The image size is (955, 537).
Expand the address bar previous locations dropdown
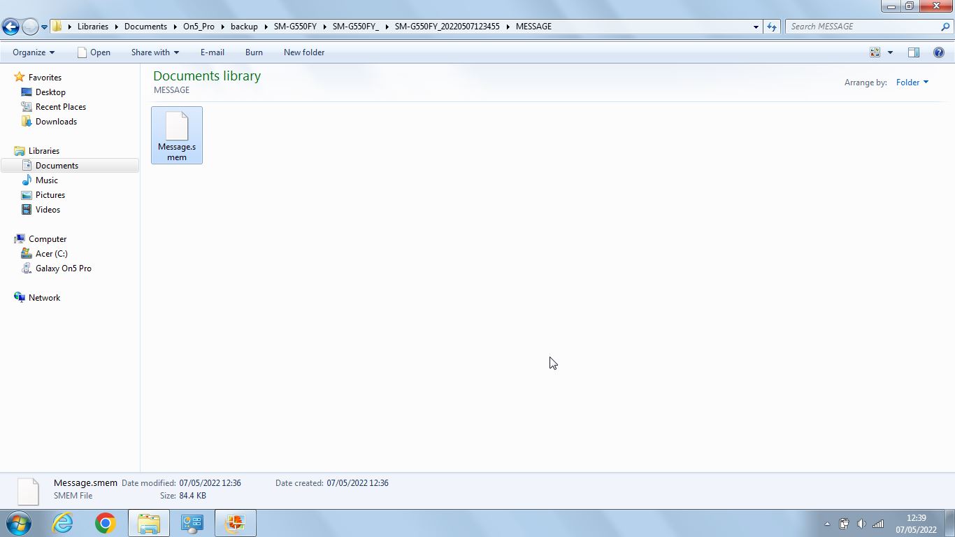(x=756, y=27)
